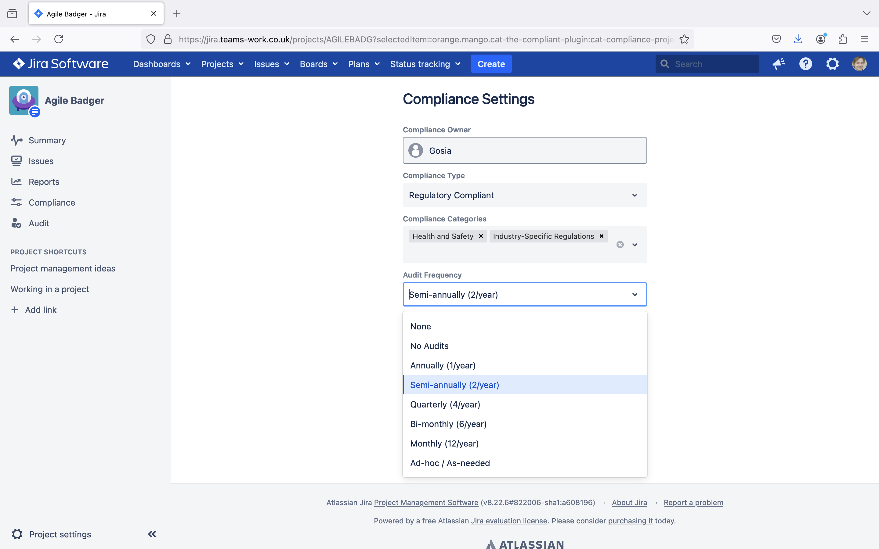Click the Agile Badger project avatar
Image resolution: width=879 pixels, height=549 pixels.
24,101
